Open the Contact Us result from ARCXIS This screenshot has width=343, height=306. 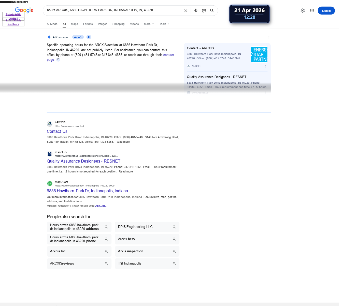(57, 131)
